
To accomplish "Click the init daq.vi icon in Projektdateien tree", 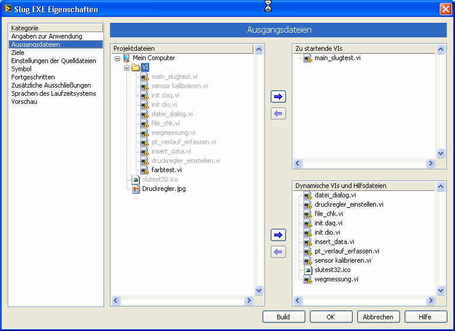I will click(x=144, y=95).
